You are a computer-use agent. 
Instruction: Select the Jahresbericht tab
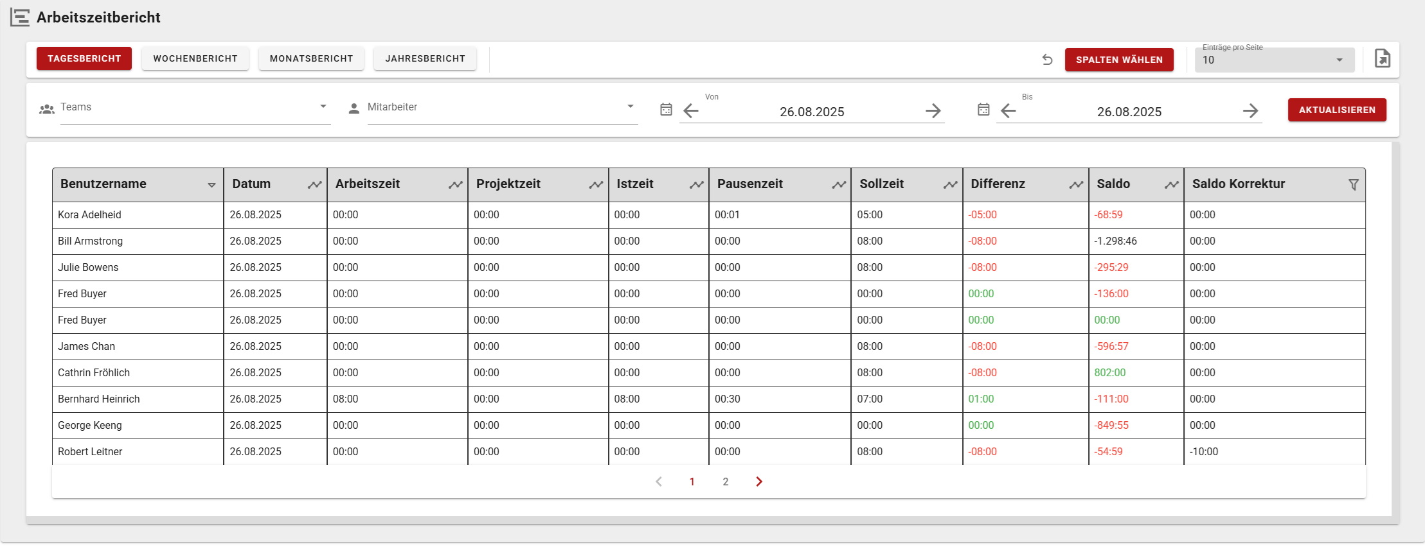(425, 58)
